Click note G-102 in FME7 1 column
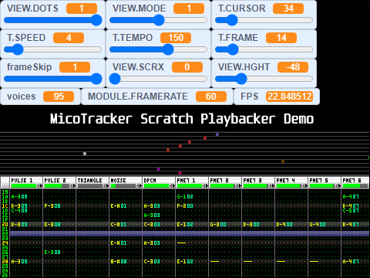Image resolution: width=370 pixels, height=278 pixels. click(x=185, y=197)
